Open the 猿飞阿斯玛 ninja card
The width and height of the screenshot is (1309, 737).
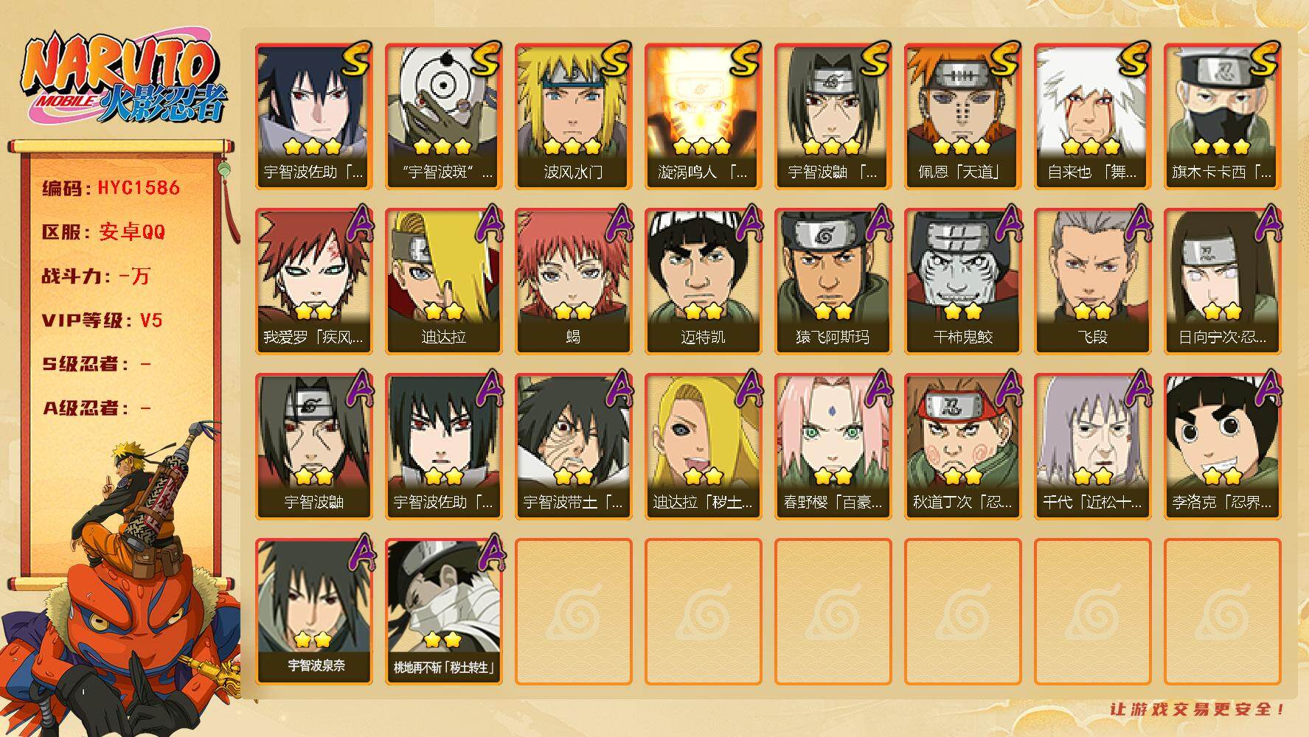pyautogui.click(x=833, y=281)
